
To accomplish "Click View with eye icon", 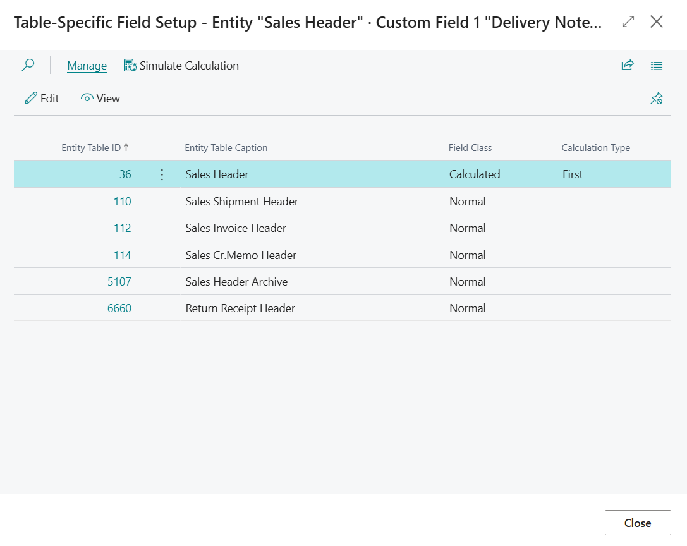I will (x=100, y=99).
